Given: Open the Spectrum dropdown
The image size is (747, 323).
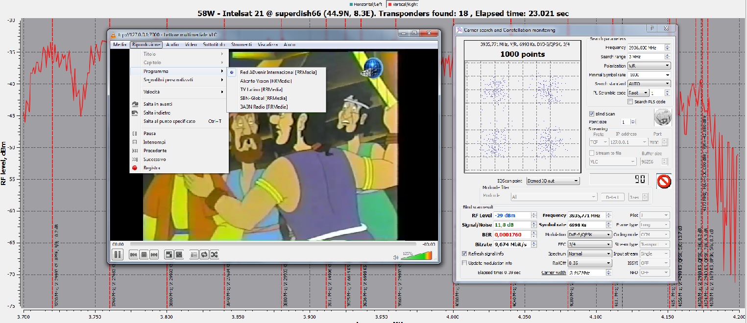Looking at the screenshot, I should (589, 254).
